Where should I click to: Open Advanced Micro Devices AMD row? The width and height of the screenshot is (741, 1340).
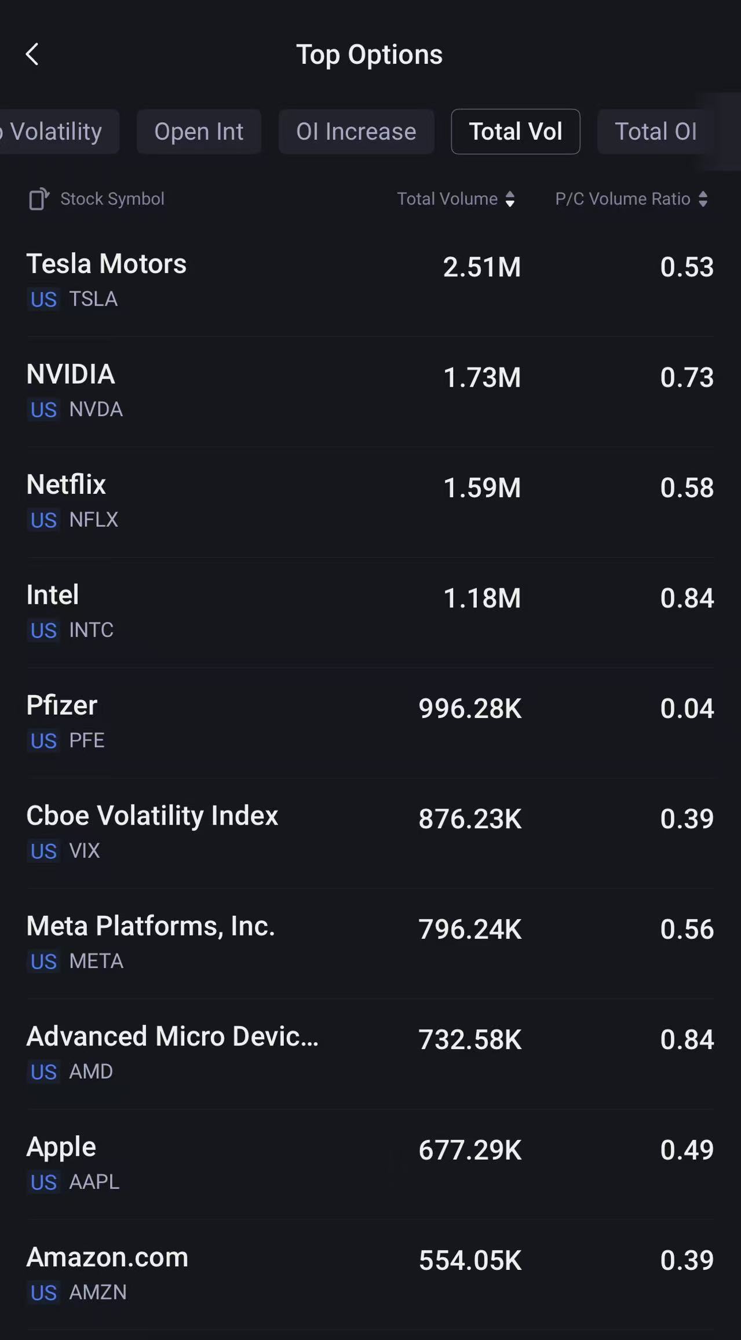tap(370, 1053)
